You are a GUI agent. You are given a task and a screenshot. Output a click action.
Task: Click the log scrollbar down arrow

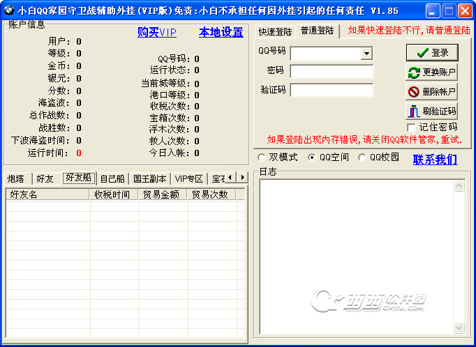459,327
